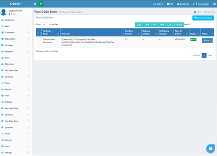Screen dimensions: 217x156
Task: Open the Dashboard link in the top bar
Action: [183, 4]
